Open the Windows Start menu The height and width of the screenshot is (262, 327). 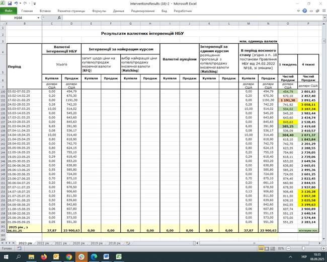click(6, 257)
